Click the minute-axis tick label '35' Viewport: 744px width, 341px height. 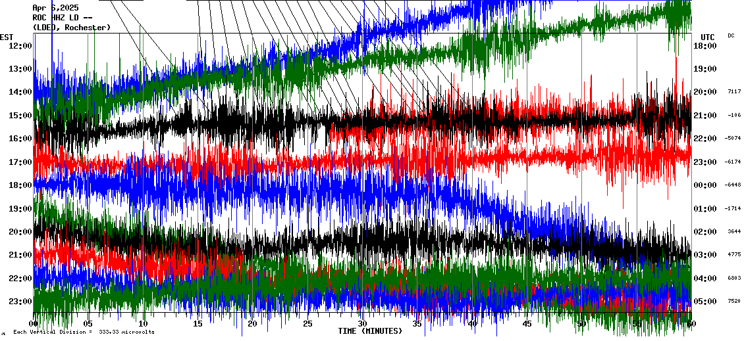point(417,324)
